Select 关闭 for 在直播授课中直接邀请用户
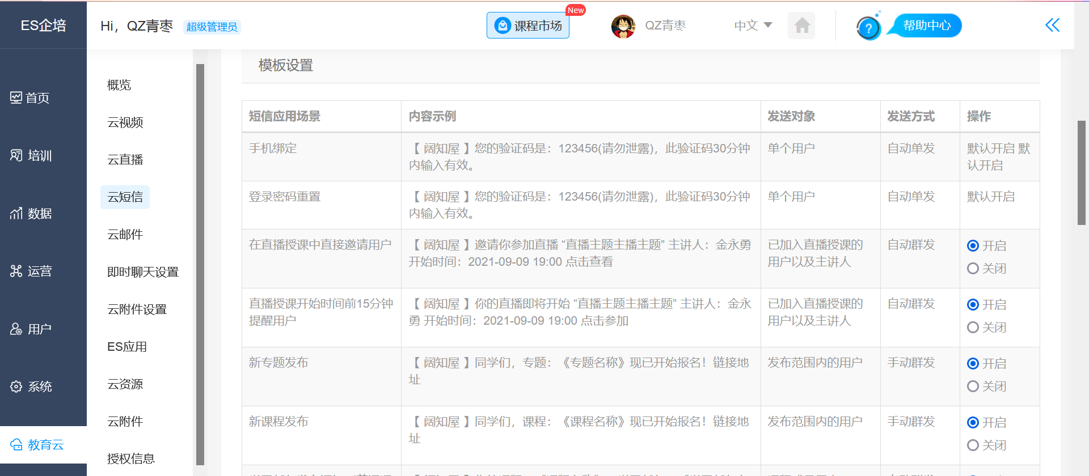Image resolution: width=1089 pixels, height=476 pixels. (973, 268)
